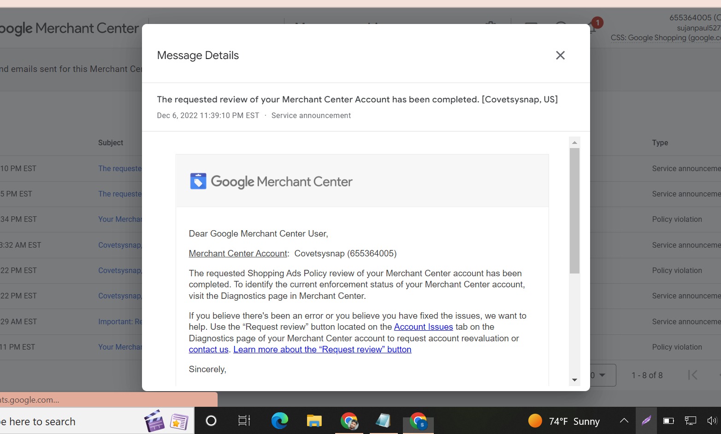Image resolution: width=721 pixels, height=434 pixels.
Task: Switch to the first Chrome taskbar window
Action: tap(349, 421)
